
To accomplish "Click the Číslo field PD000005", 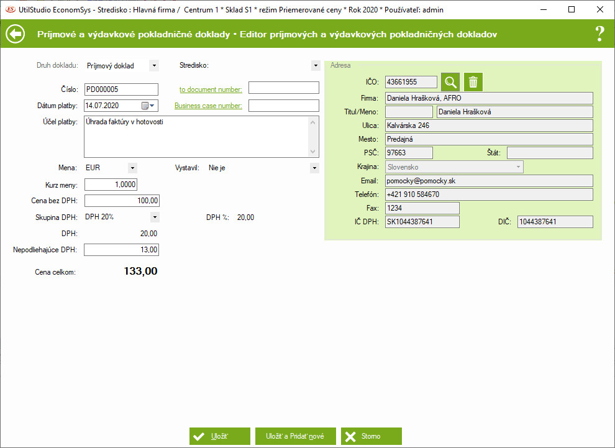I will (121, 89).
